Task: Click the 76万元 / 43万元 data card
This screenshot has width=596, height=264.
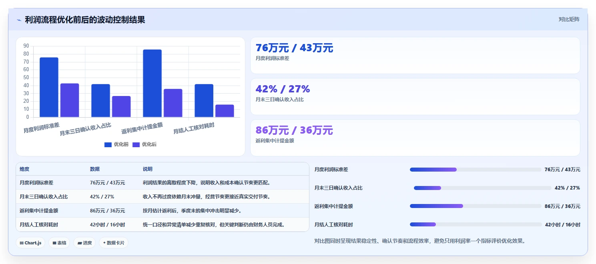Action: pos(415,55)
